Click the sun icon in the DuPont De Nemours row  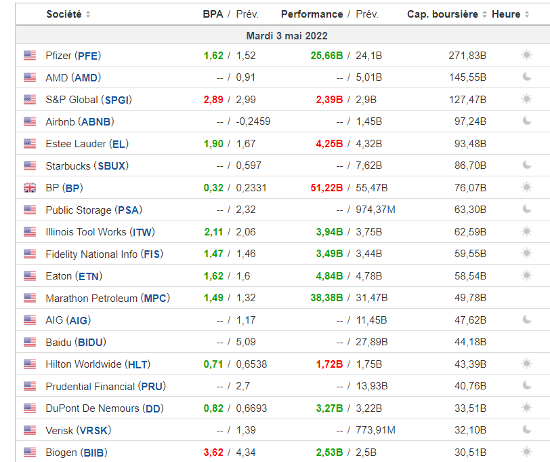[526, 408]
